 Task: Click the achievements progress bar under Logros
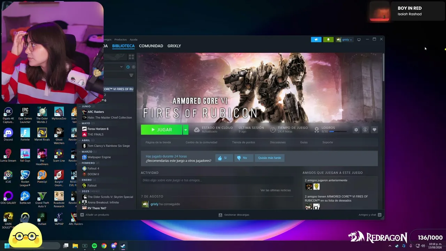pyautogui.click(x=338, y=132)
